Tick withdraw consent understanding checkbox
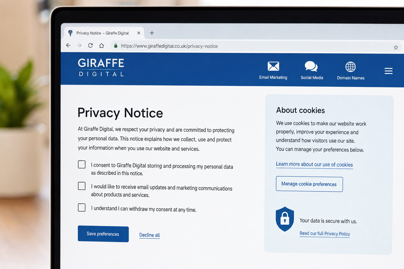Screen dimensions: 404x269 pyautogui.click(x=82, y=208)
